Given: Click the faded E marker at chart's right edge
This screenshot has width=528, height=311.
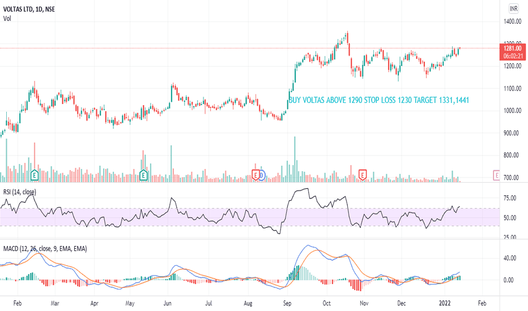Looking at the screenshot, I should point(496,175).
